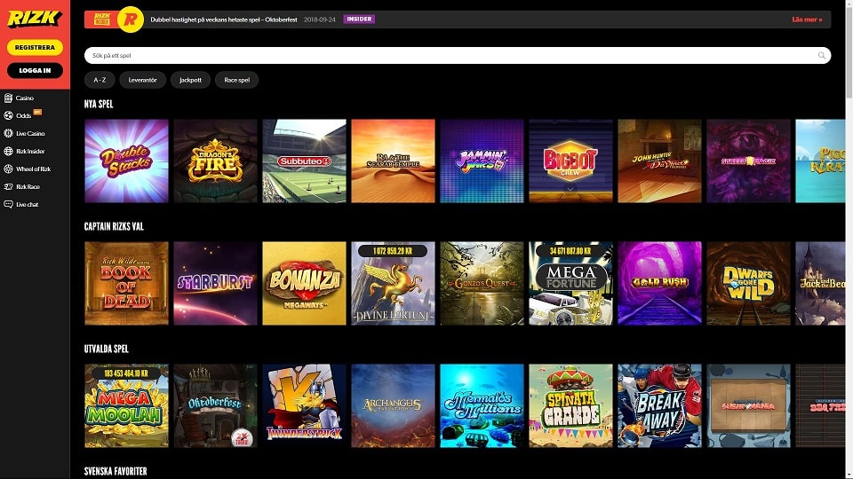Select the Live Casino sidebar icon
Image resolution: width=853 pixels, height=479 pixels.
point(8,133)
